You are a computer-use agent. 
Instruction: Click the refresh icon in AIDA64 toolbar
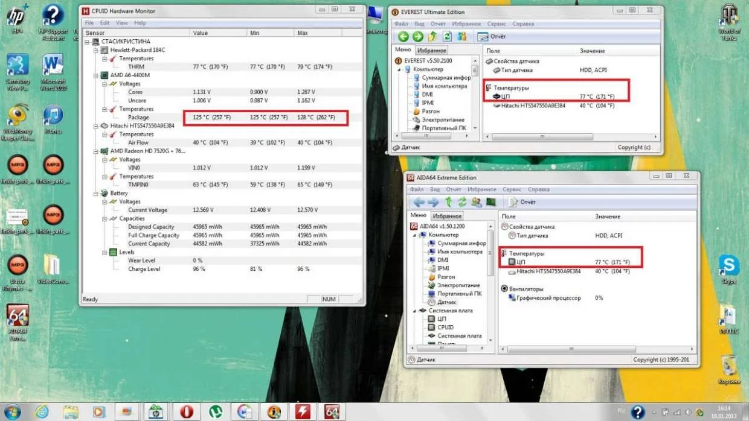coord(462,202)
